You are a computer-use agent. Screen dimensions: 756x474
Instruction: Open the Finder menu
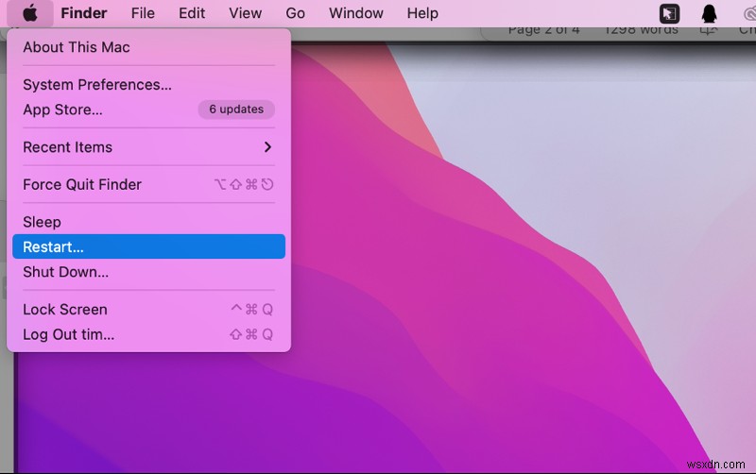coord(84,13)
